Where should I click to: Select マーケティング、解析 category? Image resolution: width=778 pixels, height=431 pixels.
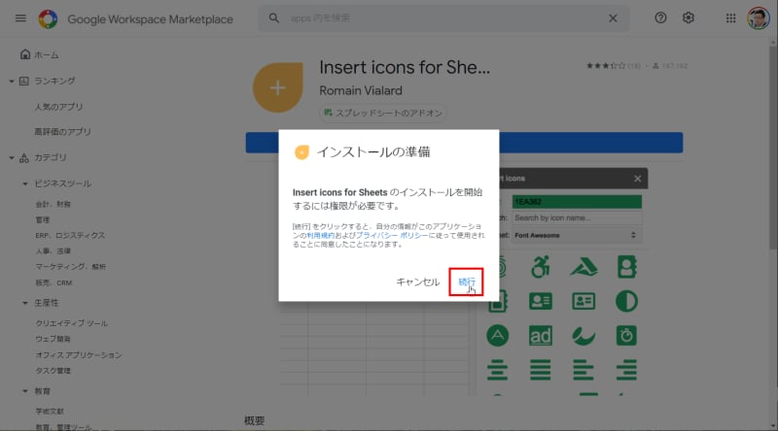pos(70,267)
